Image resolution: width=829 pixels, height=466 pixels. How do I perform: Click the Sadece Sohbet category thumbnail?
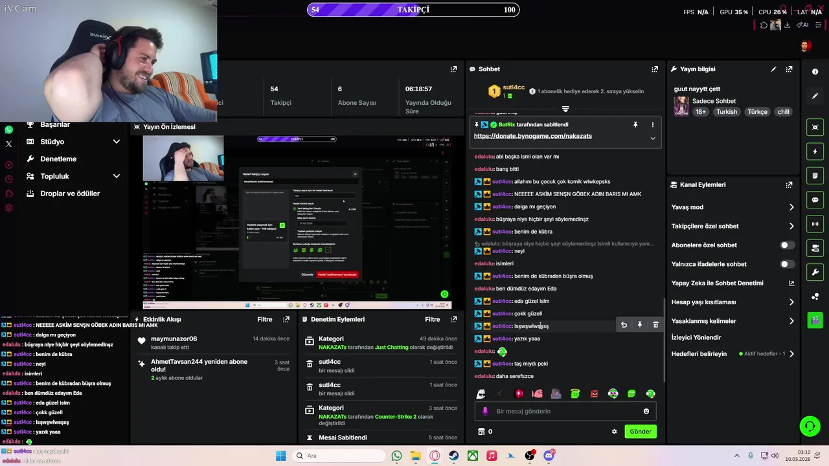point(681,106)
